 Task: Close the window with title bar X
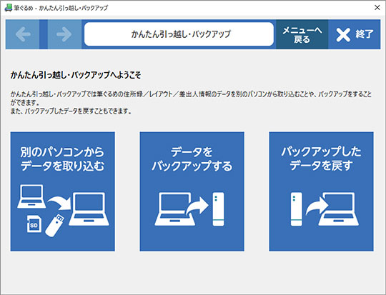coord(377,8)
